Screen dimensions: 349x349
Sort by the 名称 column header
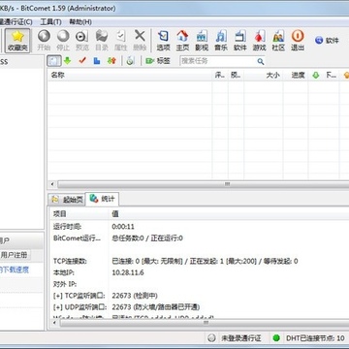pos(130,76)
